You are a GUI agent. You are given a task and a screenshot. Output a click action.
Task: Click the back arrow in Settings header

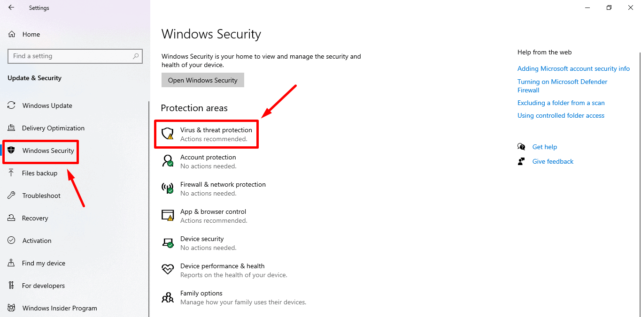11,8
